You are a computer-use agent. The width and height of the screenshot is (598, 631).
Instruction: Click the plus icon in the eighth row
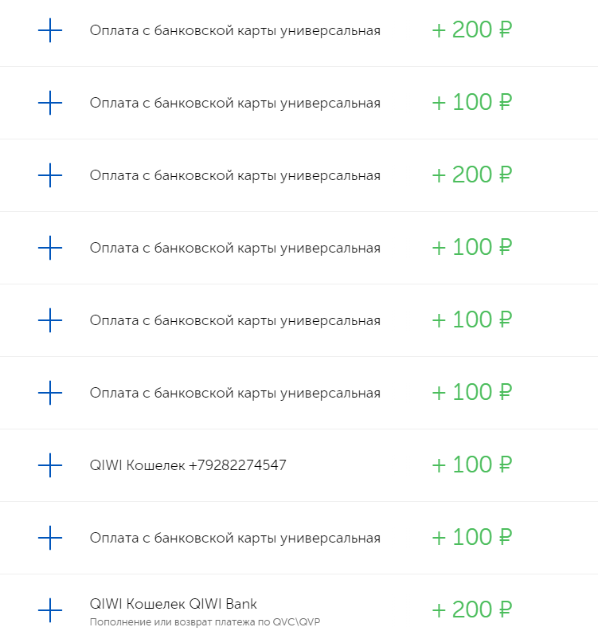pos(50,539)
